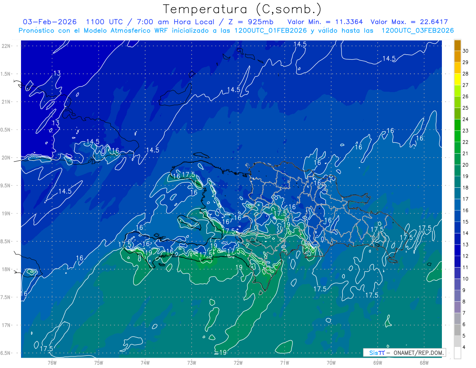
Task: Click the color bar value '18'
Action: coord(466,188)
